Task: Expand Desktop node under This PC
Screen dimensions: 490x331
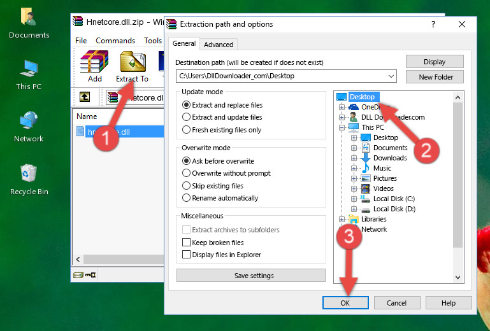Action: coord(354,137)
